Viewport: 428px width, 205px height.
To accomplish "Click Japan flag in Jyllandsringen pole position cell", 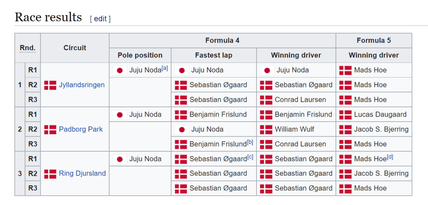I will (x=120, y=70).
